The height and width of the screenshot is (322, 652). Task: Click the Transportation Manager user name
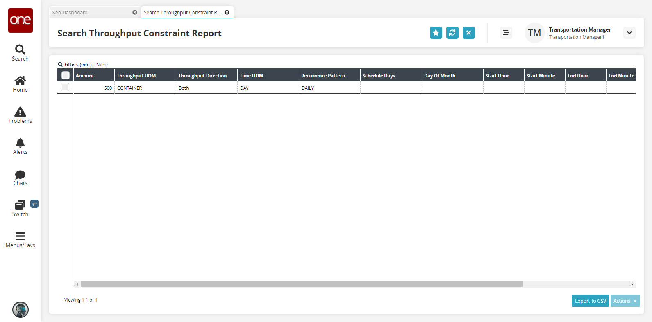(x=580, y=29)
